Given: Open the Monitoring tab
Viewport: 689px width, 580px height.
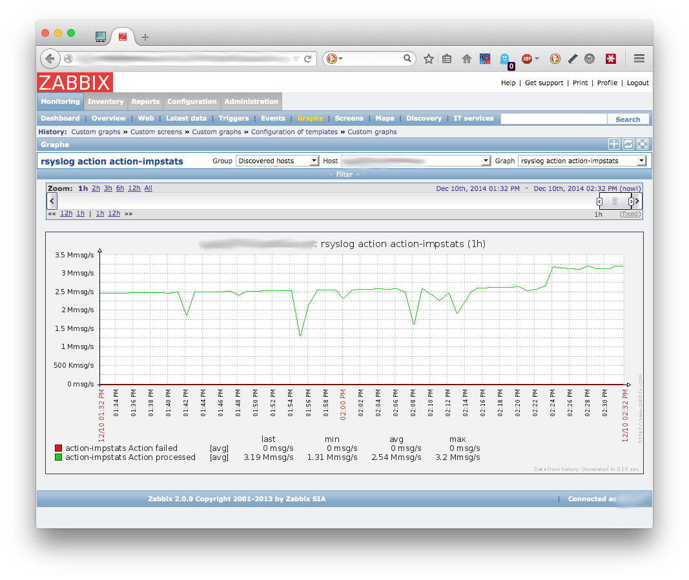Looking at the screenshot, I should click(61, 101).
